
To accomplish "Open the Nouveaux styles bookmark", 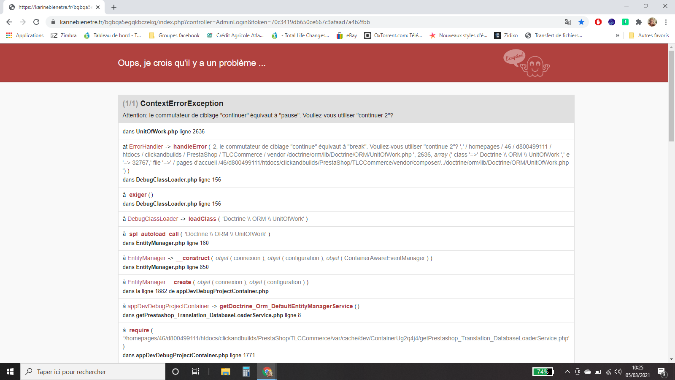I will click(x=458, y=35).
